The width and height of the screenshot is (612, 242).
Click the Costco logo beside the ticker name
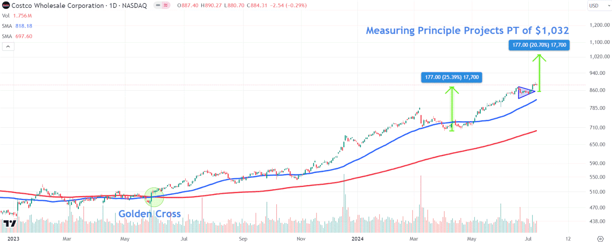pyautogui.click(x=6, y=6)
